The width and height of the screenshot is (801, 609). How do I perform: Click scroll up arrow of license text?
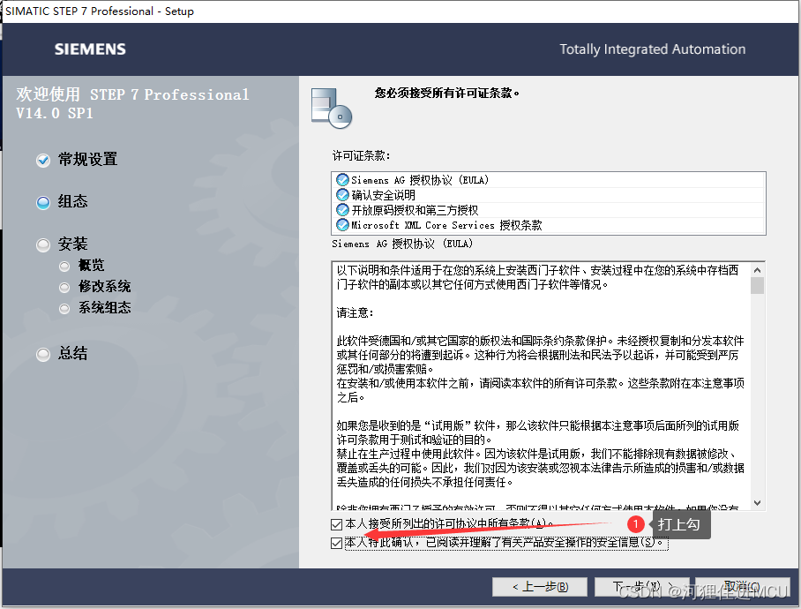(758, 270)
